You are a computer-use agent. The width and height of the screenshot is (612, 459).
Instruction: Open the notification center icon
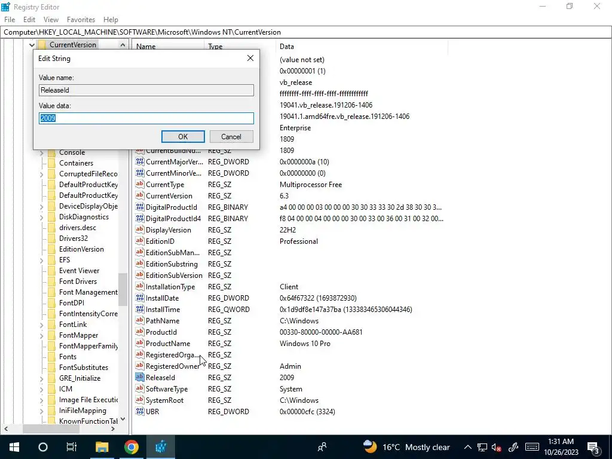click(x=593, y=447)
